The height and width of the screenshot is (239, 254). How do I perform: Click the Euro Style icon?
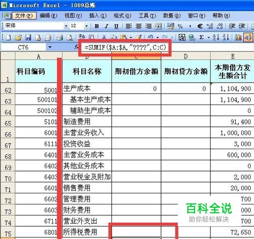[x=200, y=26]
